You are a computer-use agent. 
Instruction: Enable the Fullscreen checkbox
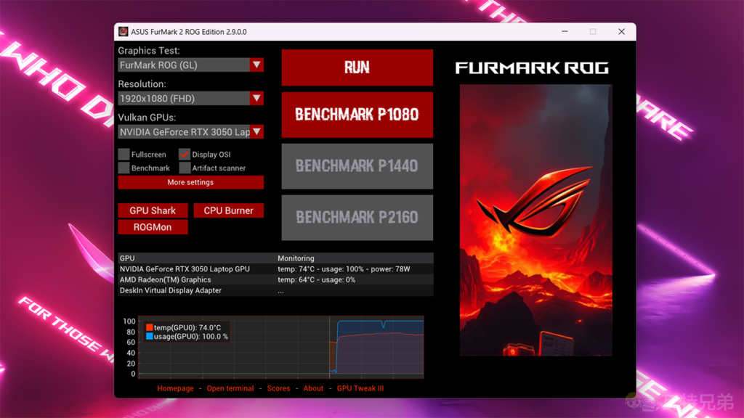(x=124, y=154)
